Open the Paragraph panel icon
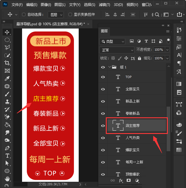 tap(179, 63)
